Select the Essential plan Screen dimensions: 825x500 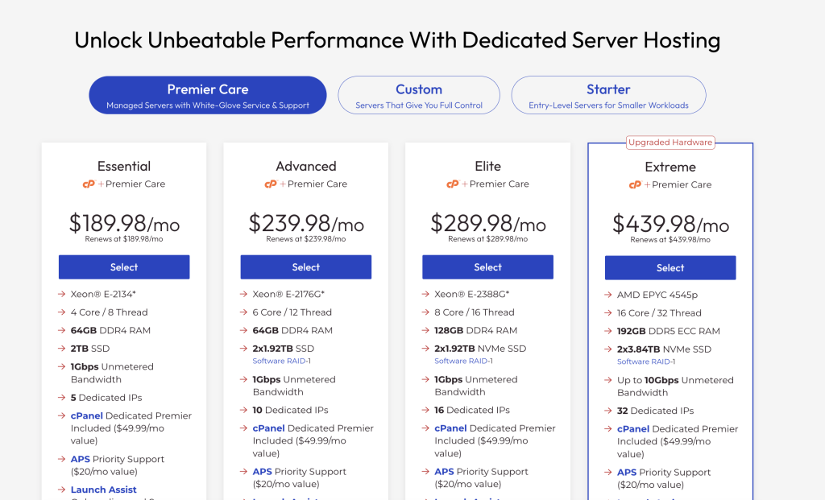pyautogui.click(x=124, y=267)
